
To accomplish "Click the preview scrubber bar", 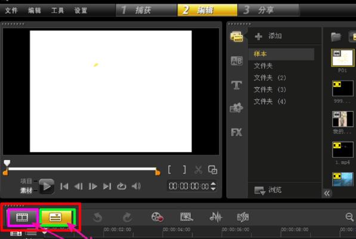I will coord(82,169).
